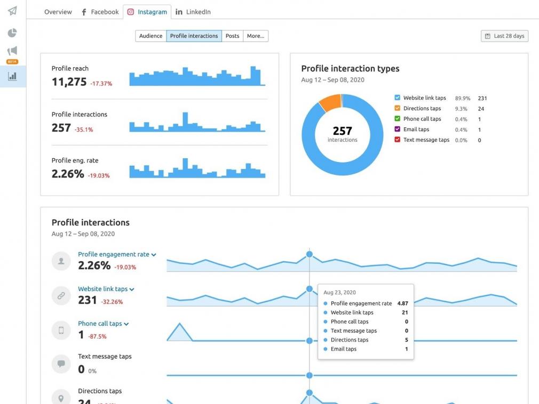The width and height of the screenshot is (539, 404).
Task: Click the -32.26% change under Website link taps
Action: click(112, 302)
